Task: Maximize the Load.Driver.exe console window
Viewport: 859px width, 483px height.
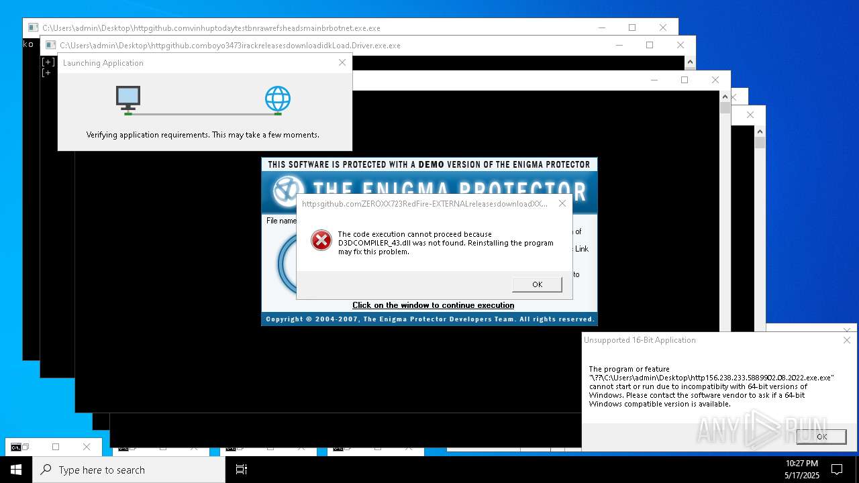Action: (x=649, y=45)
